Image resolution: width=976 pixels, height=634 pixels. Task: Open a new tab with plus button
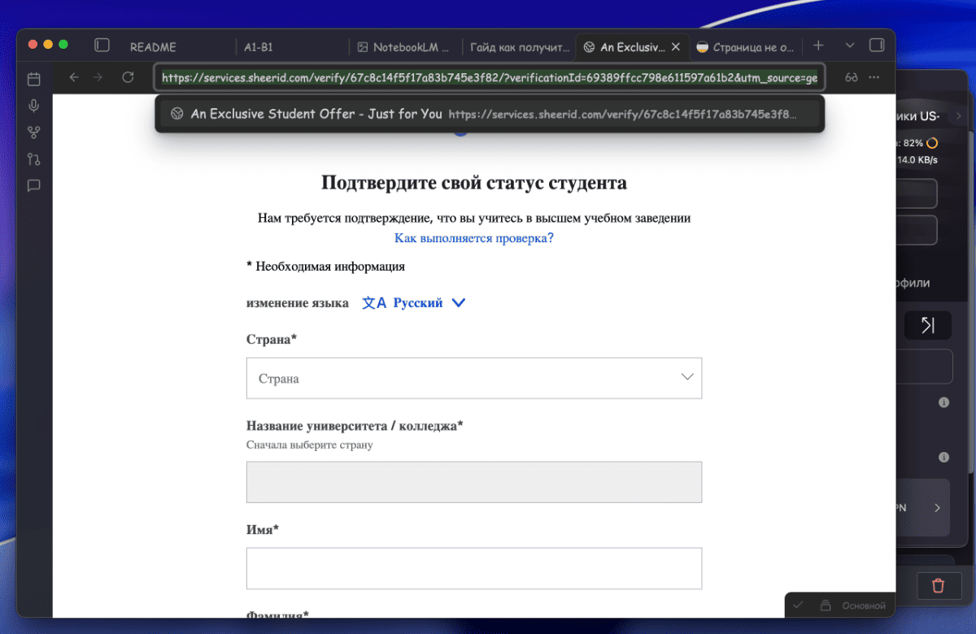click(x=819, y=46)
